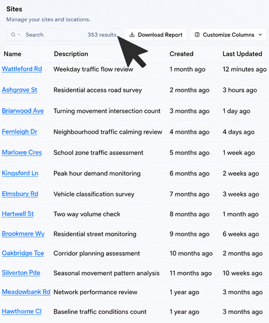This screenshot has width=269, height=323.
Task: Open the Hartwell St site link
Action: click(x=18, y=214)
